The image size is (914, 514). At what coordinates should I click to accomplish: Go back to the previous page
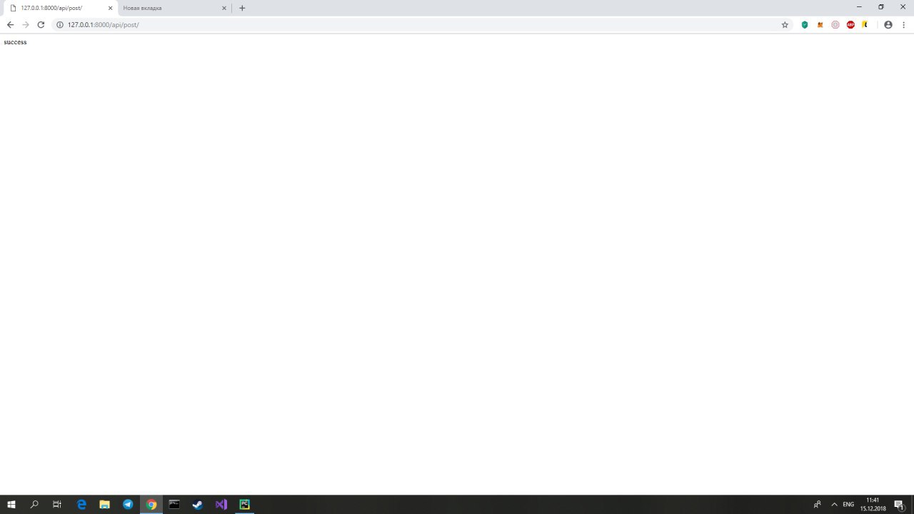10,24
